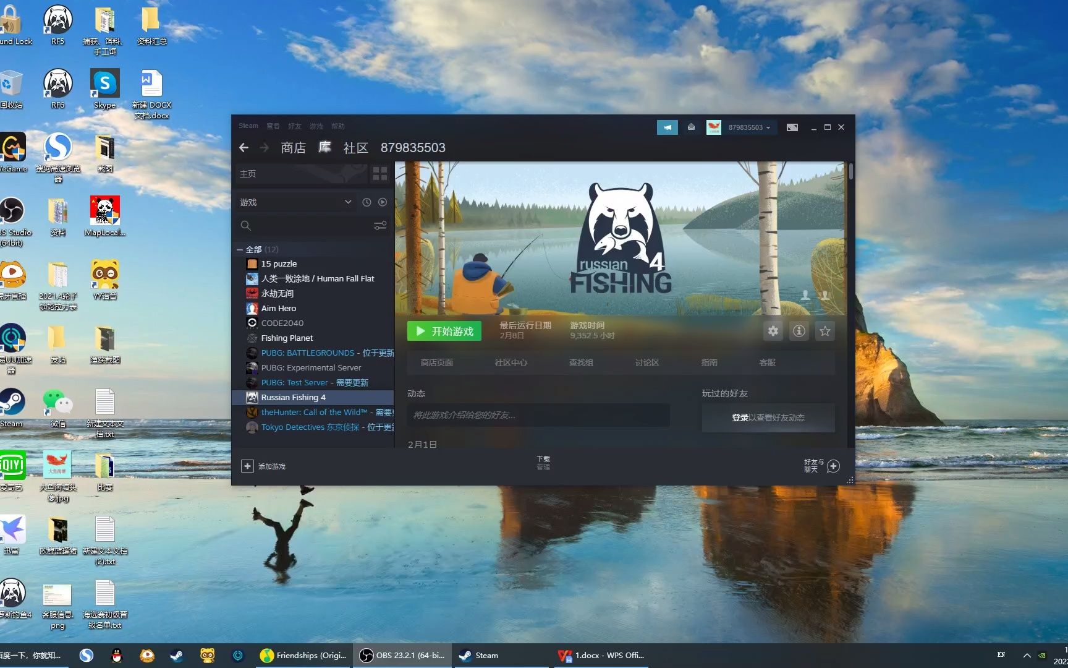Select Fishing Planet in the library list

pos(313,338)
